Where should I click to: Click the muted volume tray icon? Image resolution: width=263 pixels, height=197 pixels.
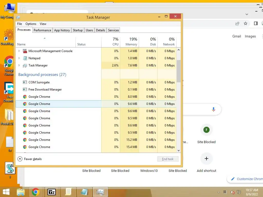point(232,192)
